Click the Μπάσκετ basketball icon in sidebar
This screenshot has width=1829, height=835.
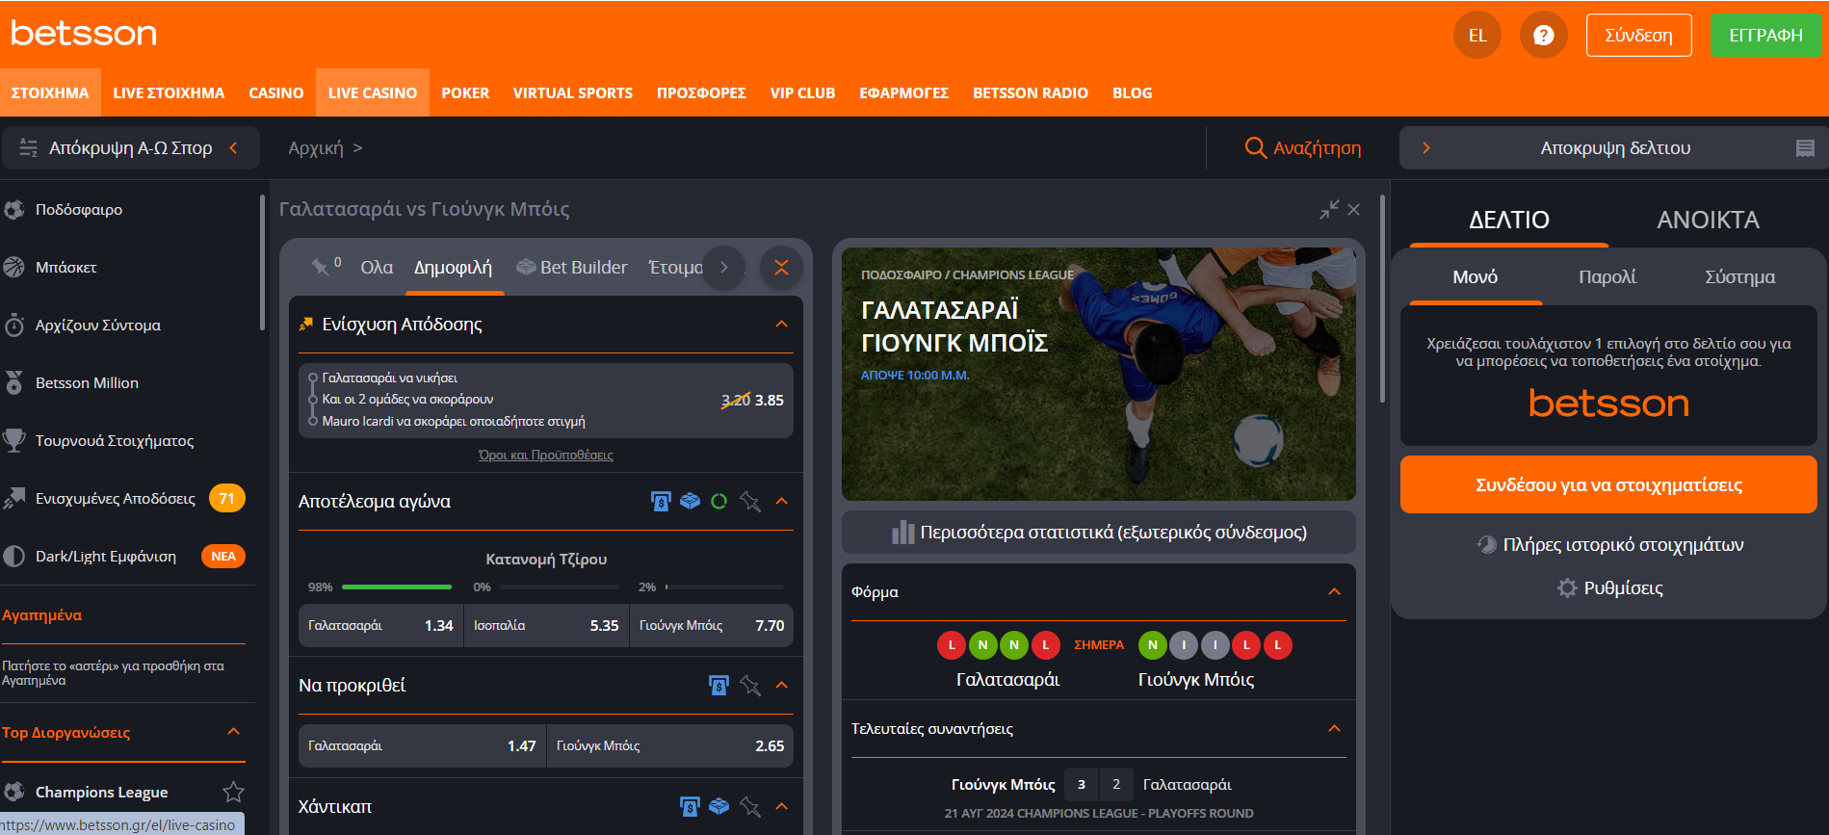pos(14,267)
